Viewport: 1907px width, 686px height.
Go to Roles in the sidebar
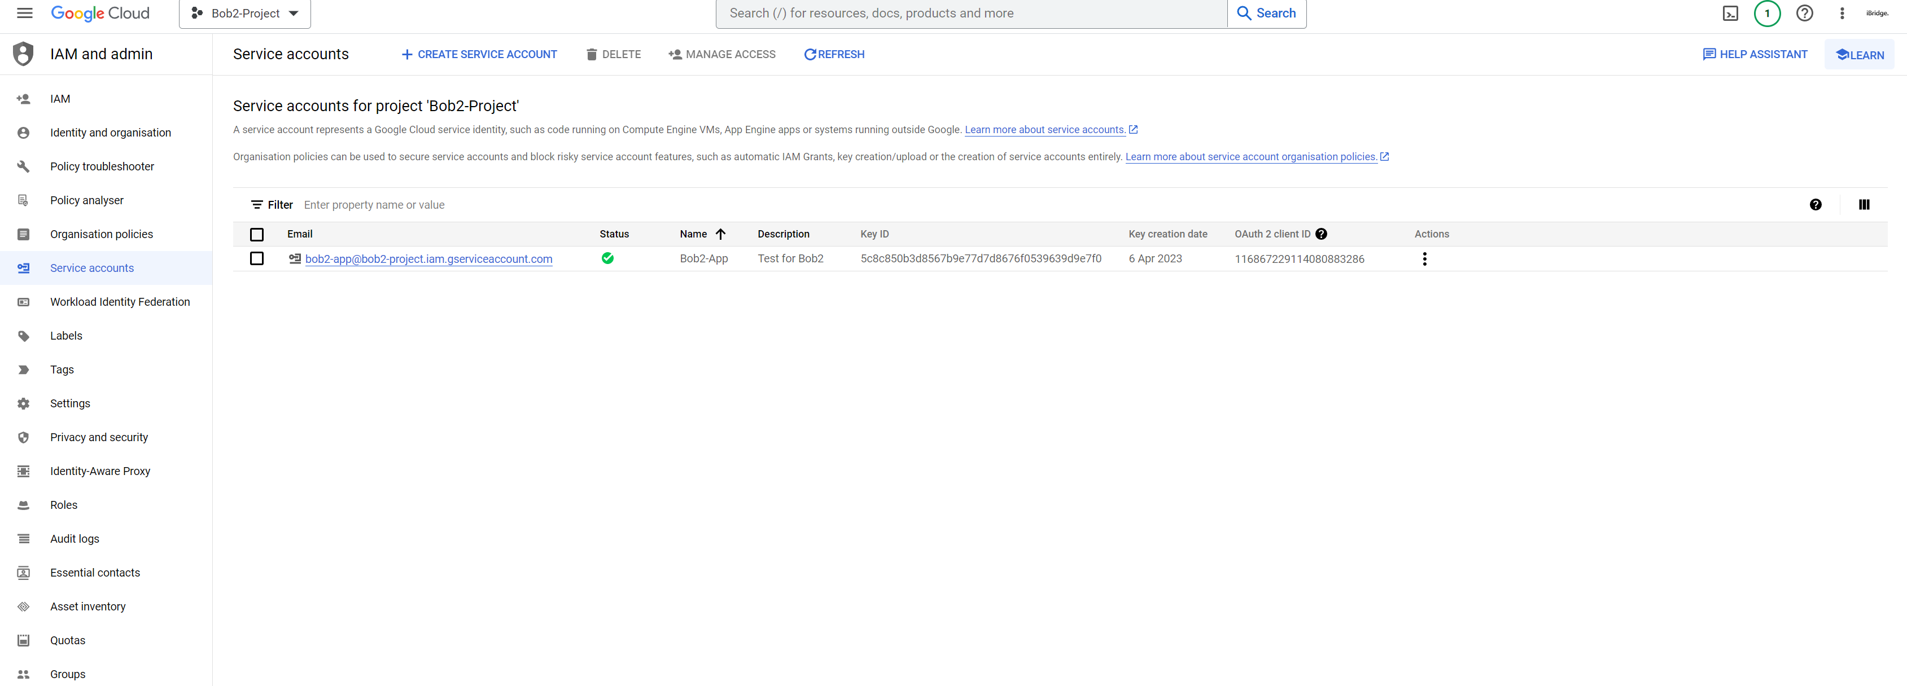64,505
